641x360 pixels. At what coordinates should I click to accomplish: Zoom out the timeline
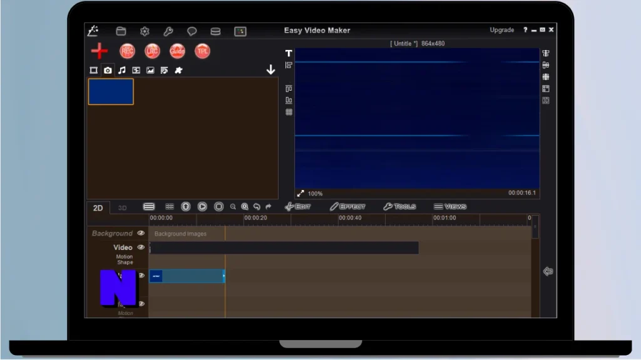tap(233, 206)
